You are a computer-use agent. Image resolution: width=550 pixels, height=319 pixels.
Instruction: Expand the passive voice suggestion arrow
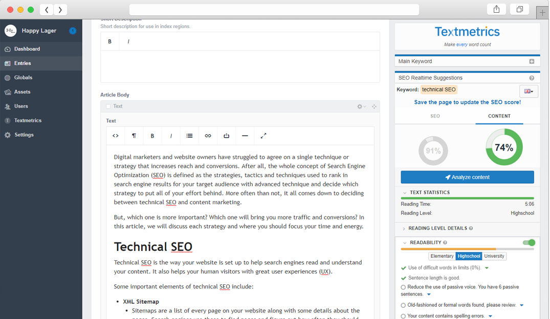[x=429, y=295]
